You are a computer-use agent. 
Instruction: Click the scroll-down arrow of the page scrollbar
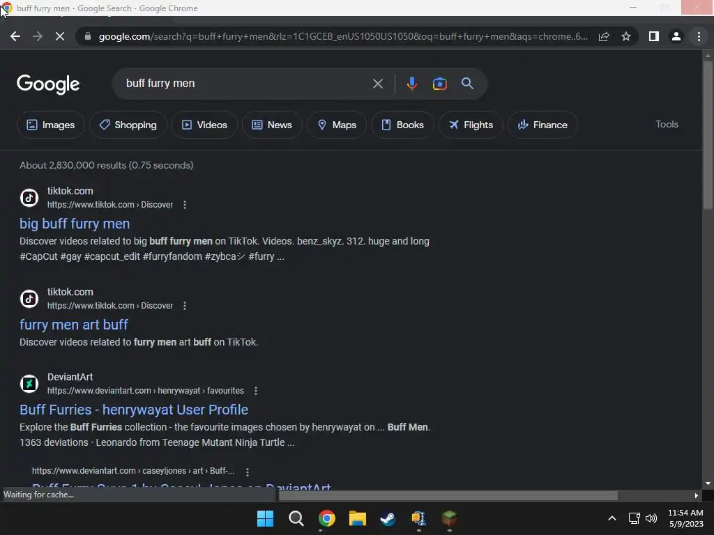[x=708, y=483]
